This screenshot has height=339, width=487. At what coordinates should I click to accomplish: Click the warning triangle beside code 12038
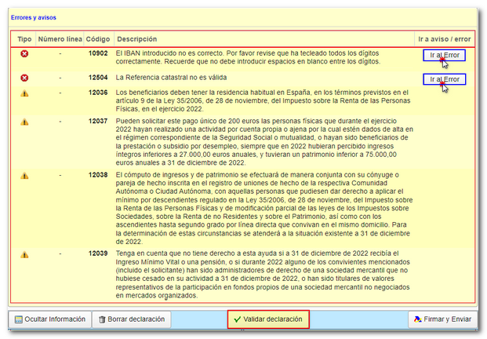[24, 174]
